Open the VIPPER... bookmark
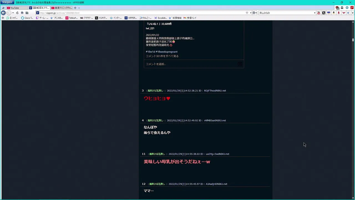 (x=131, y=18)
